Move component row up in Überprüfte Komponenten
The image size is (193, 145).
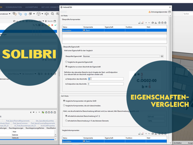pos(146,23)
